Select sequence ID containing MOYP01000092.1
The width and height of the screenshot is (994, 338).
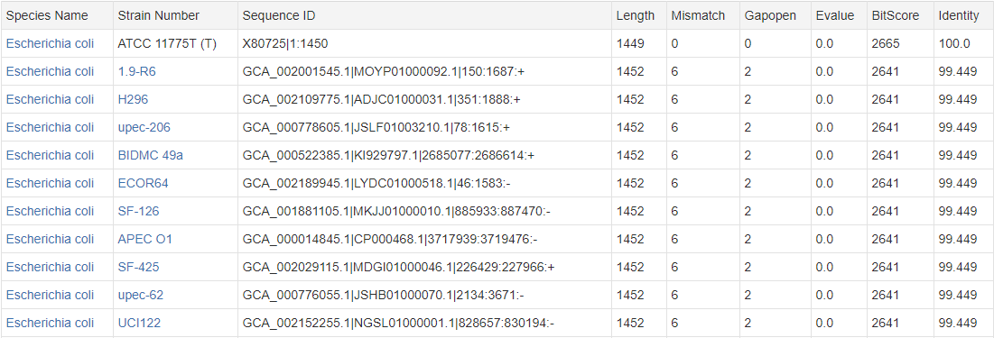click(385, 71)
